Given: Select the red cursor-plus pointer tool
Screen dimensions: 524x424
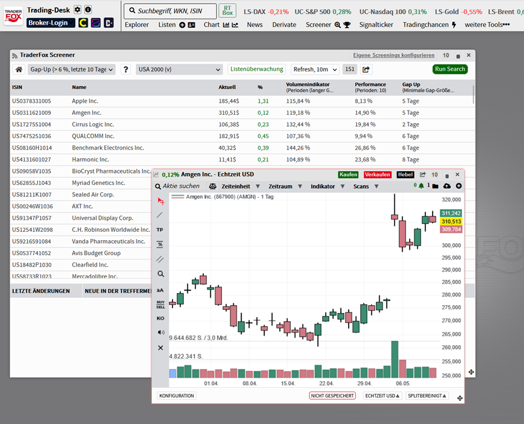Looking at the screenshot, I should [160, 201].
